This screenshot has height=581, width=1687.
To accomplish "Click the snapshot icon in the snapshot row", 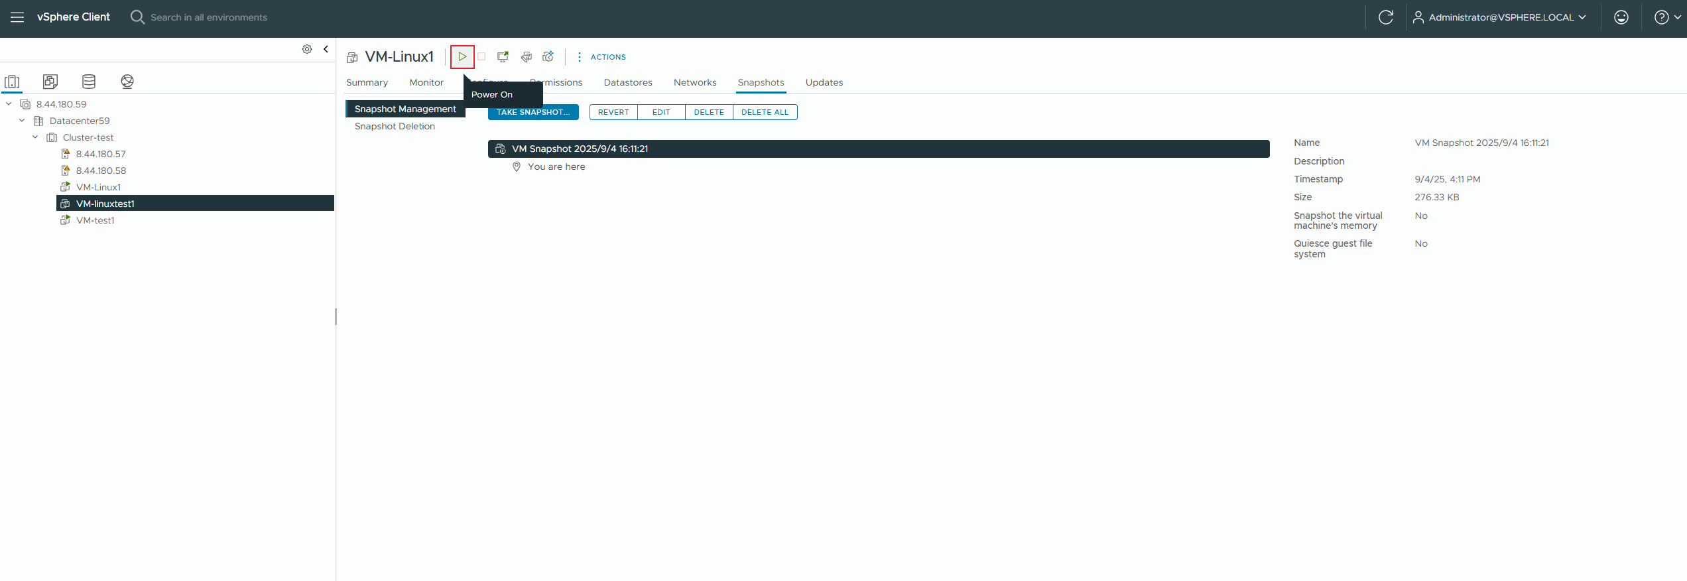I will (x=501, y=149).
